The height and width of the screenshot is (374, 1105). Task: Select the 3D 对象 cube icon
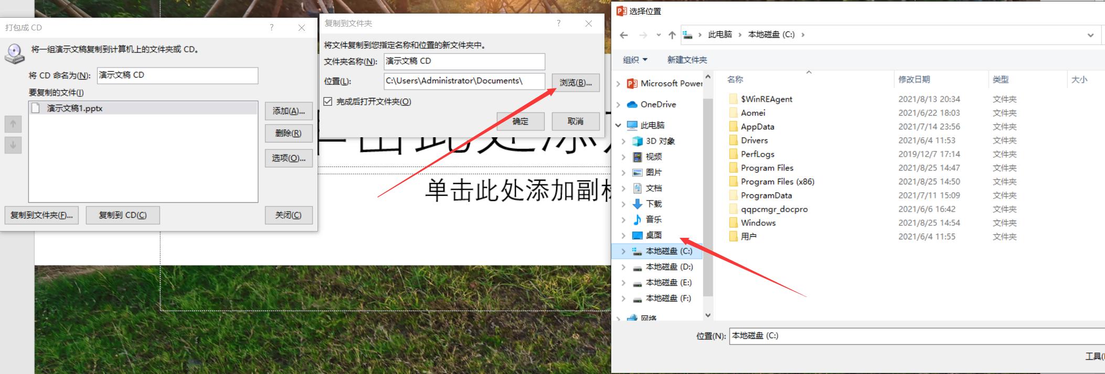(637, 141)
